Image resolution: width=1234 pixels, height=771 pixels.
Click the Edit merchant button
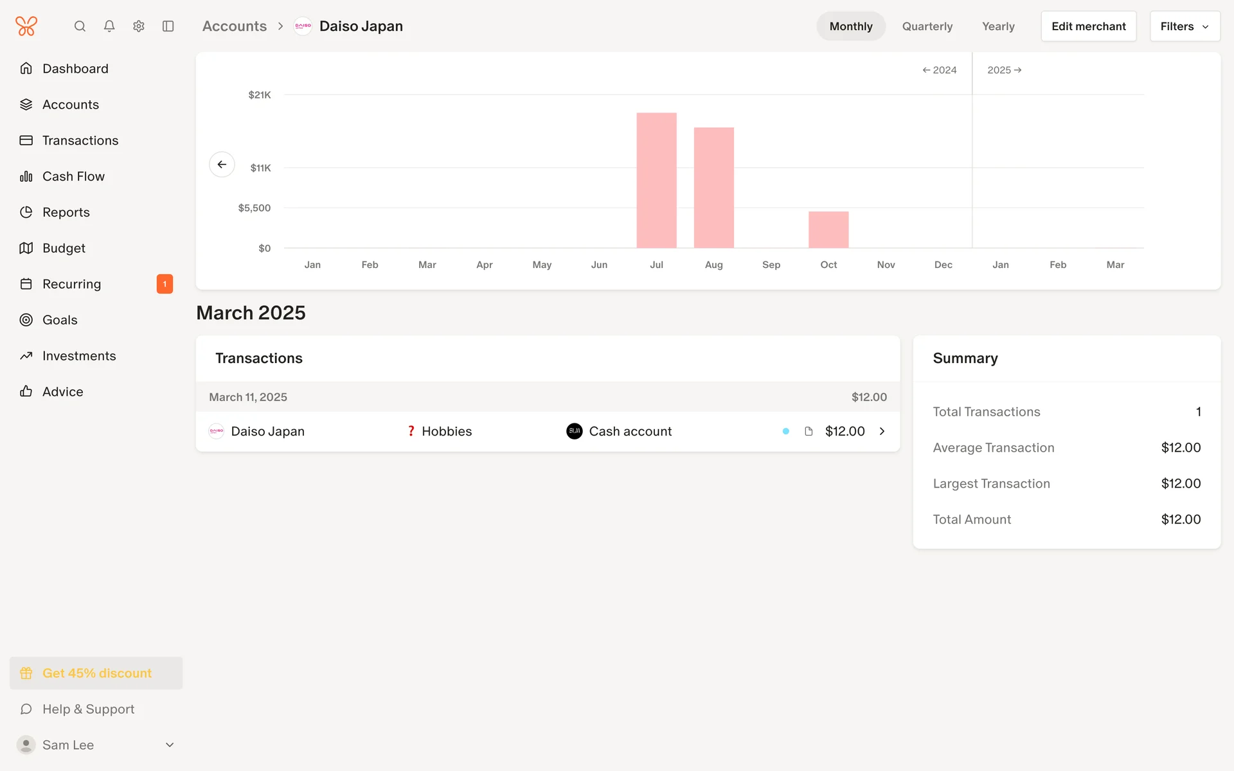click(x=1088, y=26)
